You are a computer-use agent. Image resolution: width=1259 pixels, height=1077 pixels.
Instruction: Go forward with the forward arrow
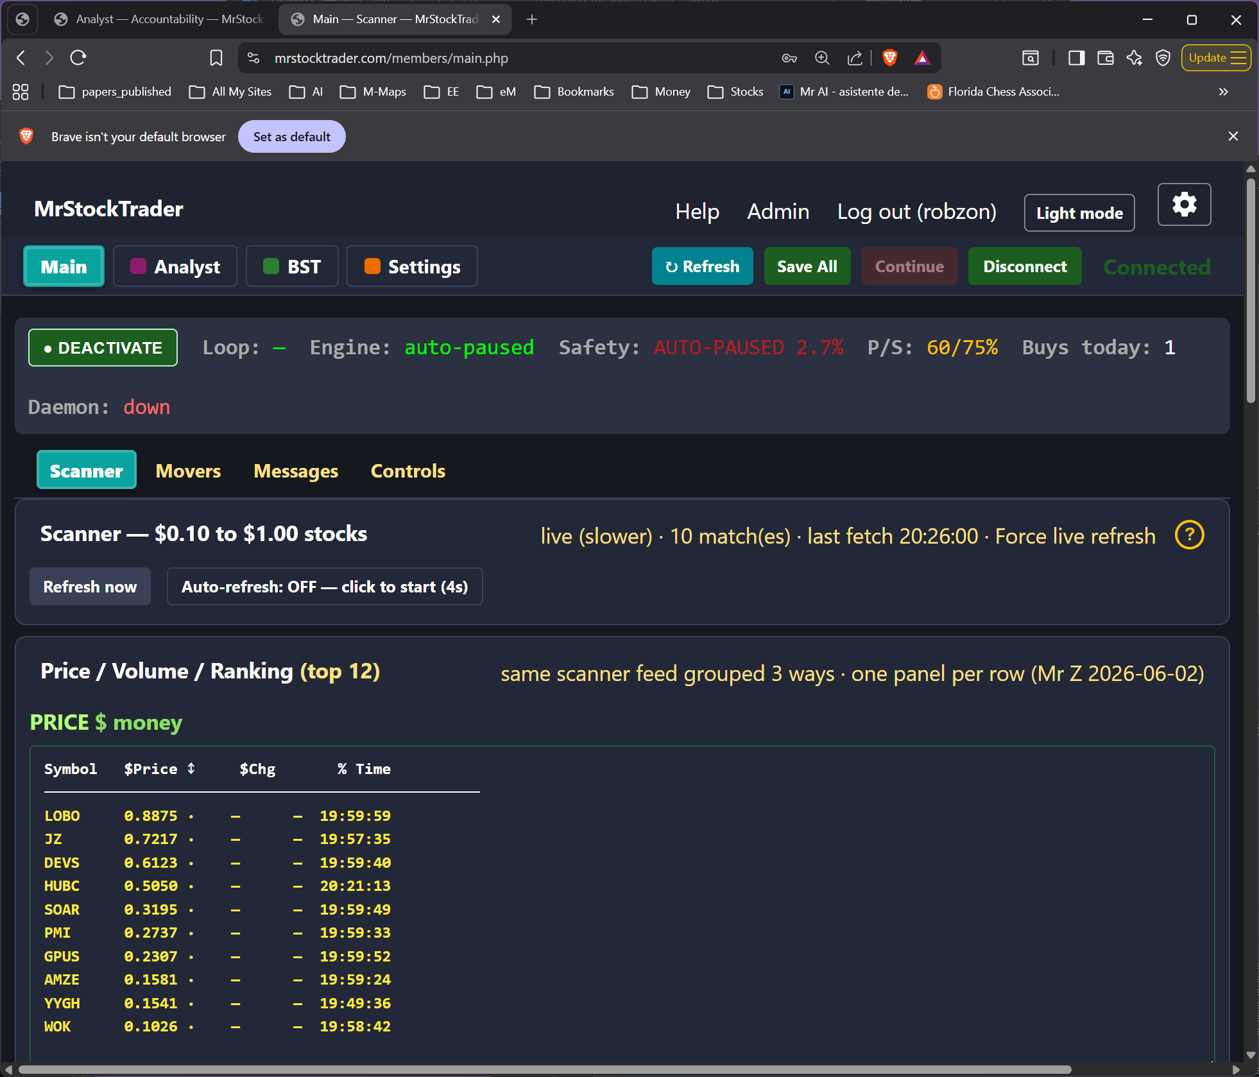pos(49,58)
